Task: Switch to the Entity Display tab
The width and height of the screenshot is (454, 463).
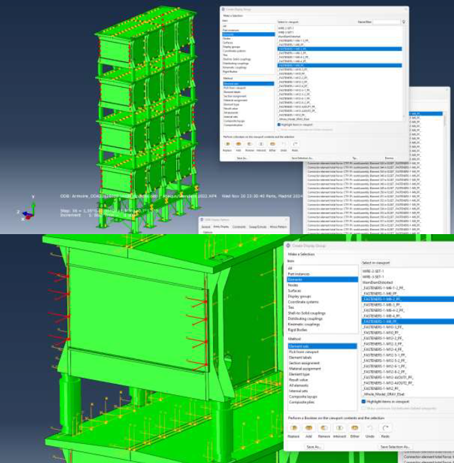Action: tap(221, 226)
